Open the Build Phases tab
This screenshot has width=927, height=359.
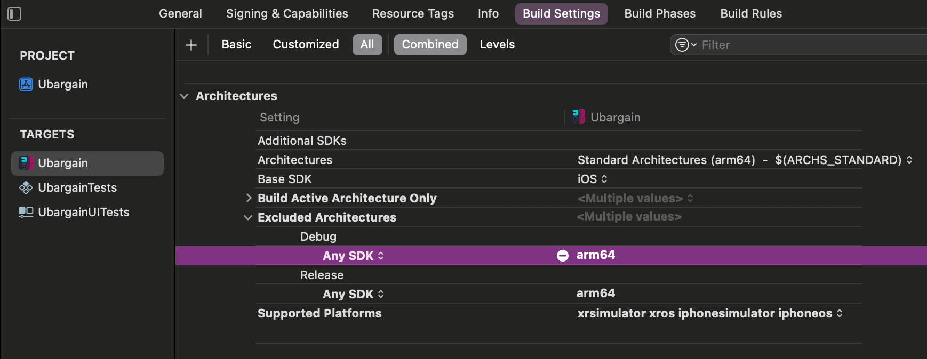pos(660,14)
